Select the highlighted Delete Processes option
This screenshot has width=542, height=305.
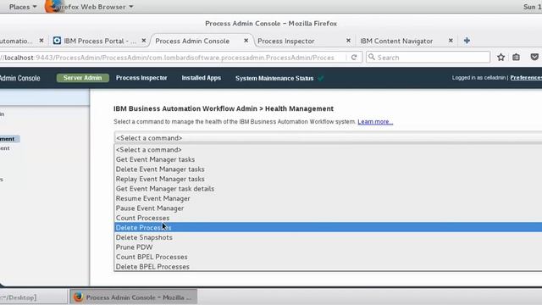[328, 228]
